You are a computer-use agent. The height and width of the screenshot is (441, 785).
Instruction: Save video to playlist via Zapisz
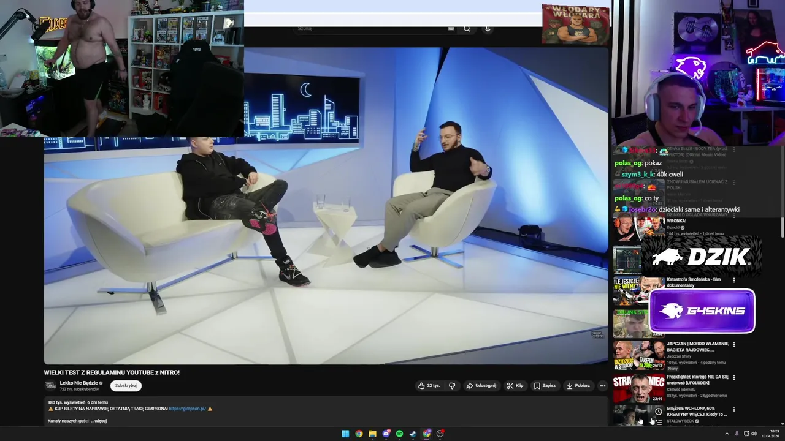click(x=545, y=386)
